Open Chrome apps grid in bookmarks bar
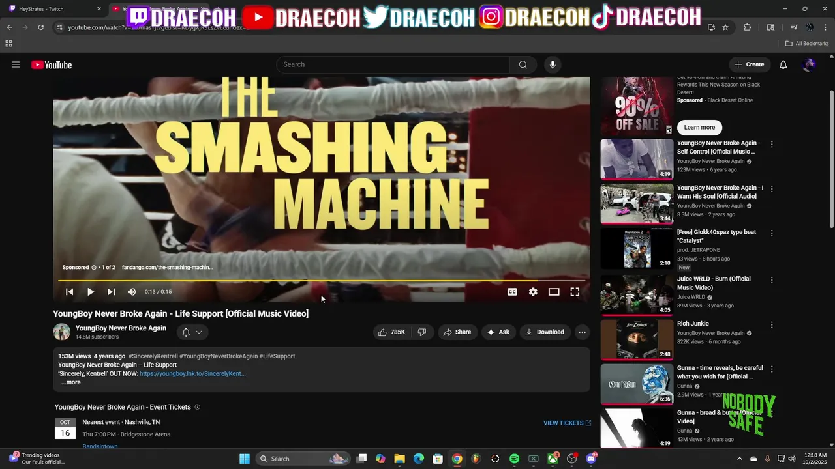Screen dimensions: 835x469 [x=8, y=44]
